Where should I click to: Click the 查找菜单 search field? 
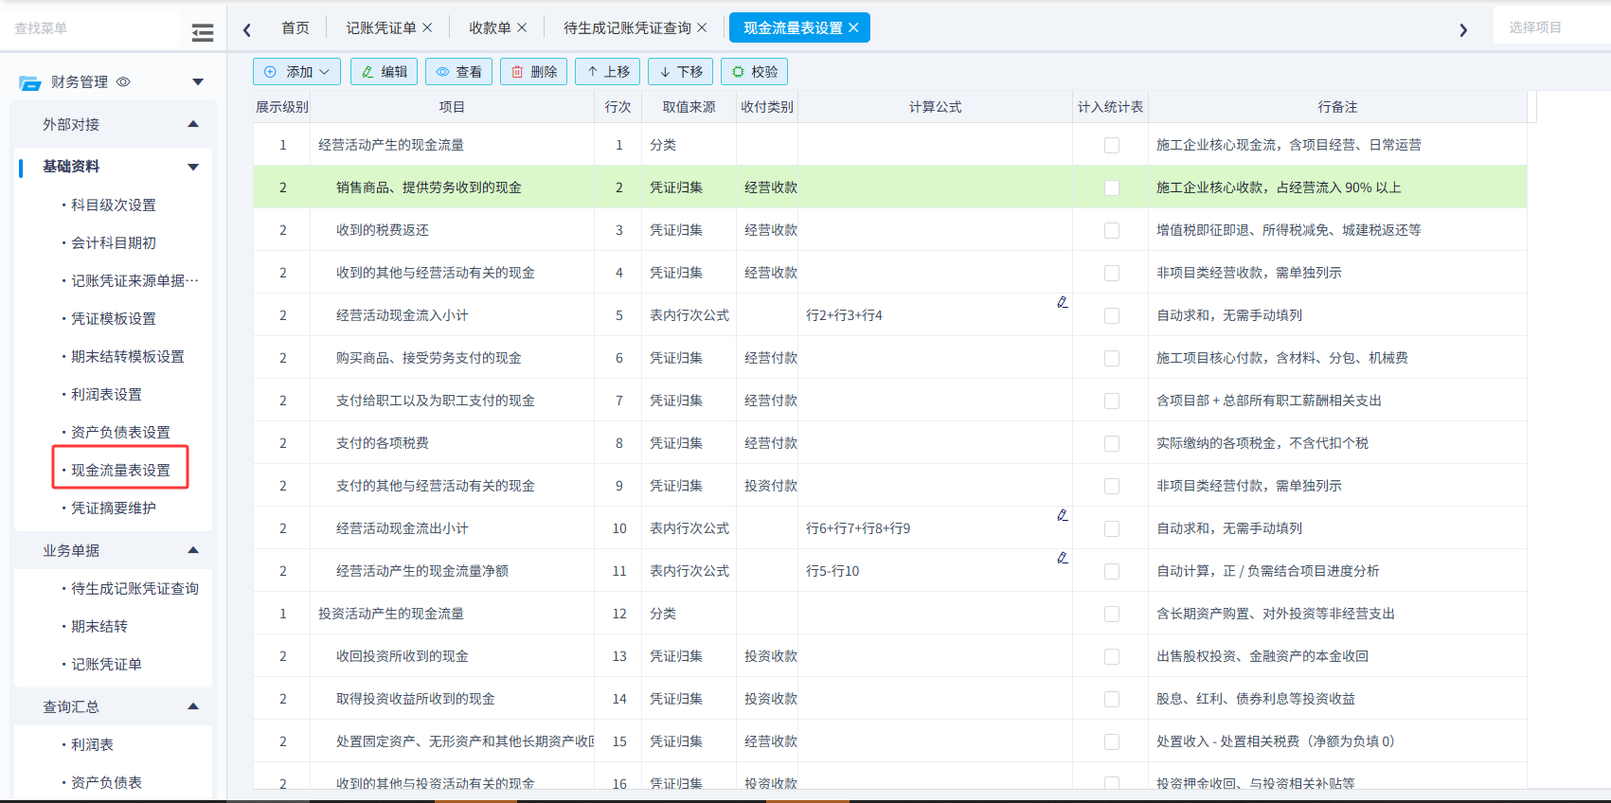pyautogui.click(x=90, y=28)
